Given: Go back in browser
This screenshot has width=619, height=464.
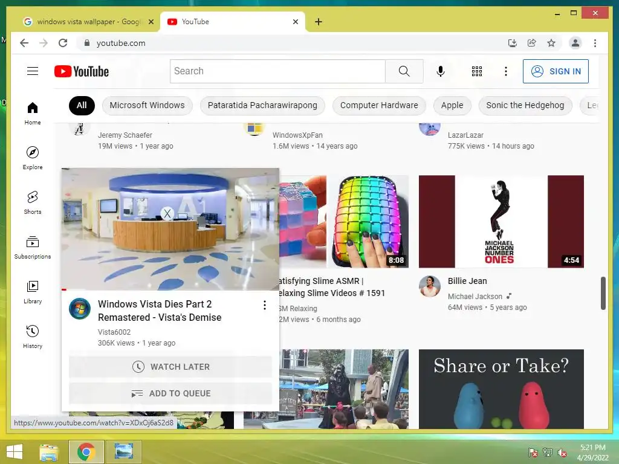Looking at the screenshot, I should (24, 43).
